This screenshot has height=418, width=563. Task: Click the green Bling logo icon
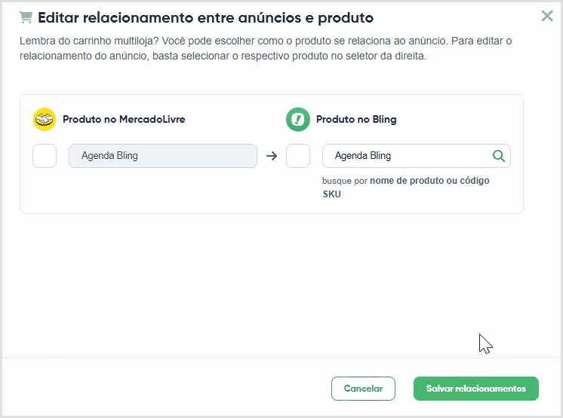click(297, 119)
